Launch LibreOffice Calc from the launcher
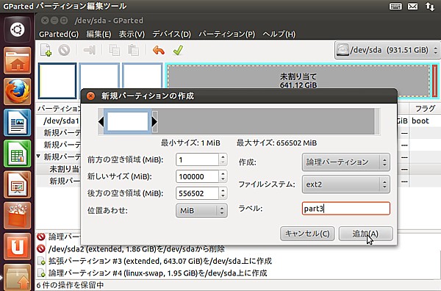 tap(18, 154)
